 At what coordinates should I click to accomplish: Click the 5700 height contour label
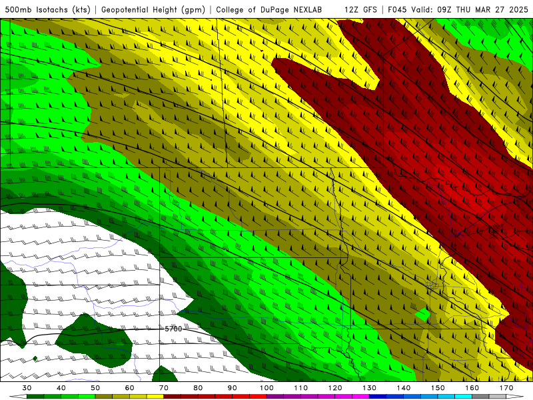point(173,329)
